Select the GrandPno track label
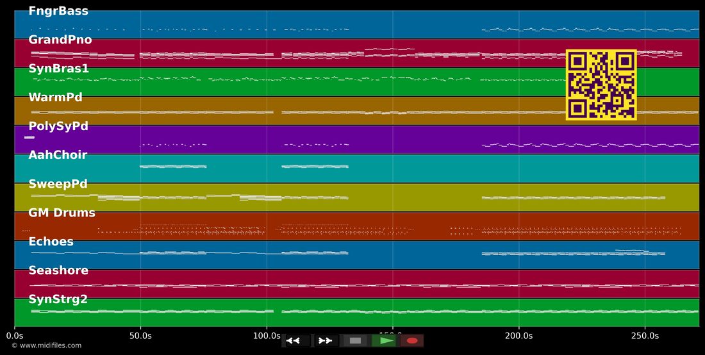 (x=60, y=40)
